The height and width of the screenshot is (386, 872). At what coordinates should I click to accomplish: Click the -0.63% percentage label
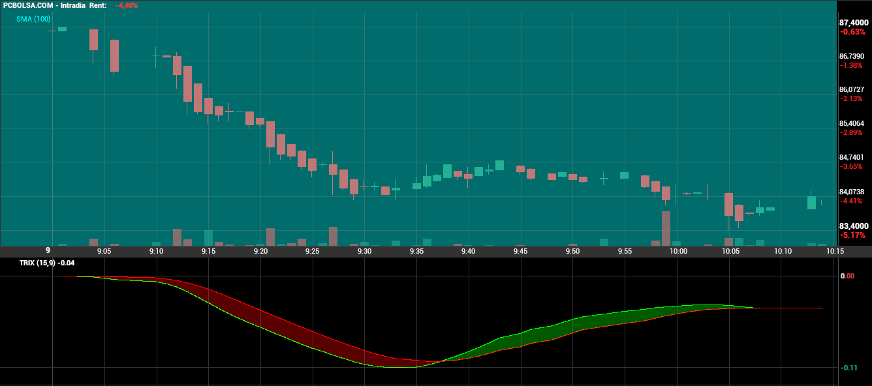(x=852, y=31)
